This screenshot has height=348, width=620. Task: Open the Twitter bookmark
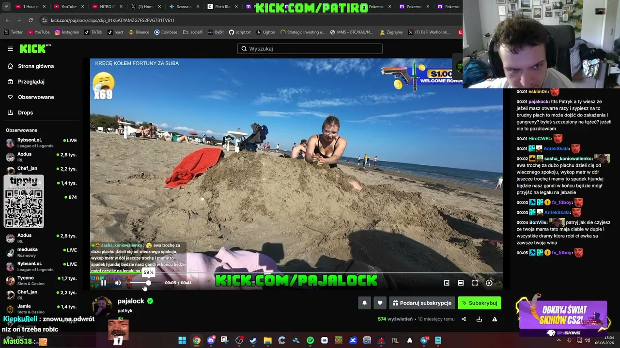[13, 32]
